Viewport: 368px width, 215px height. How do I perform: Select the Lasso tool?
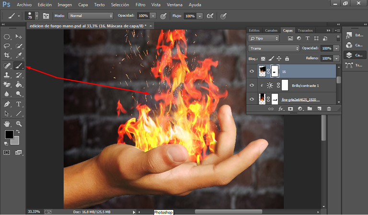[7, 46]
